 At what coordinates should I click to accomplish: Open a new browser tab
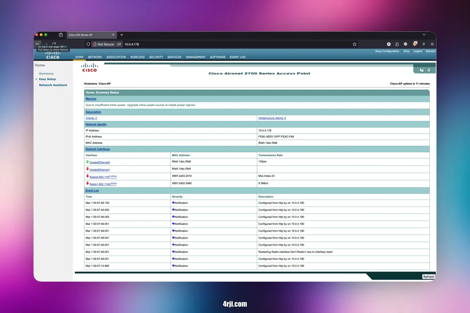click(x=122, y=35)
